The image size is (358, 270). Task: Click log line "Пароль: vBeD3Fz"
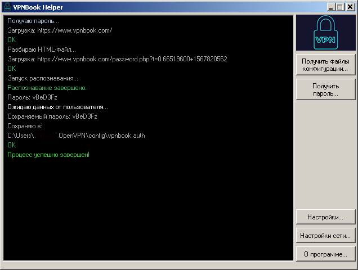tap(32, 97)
